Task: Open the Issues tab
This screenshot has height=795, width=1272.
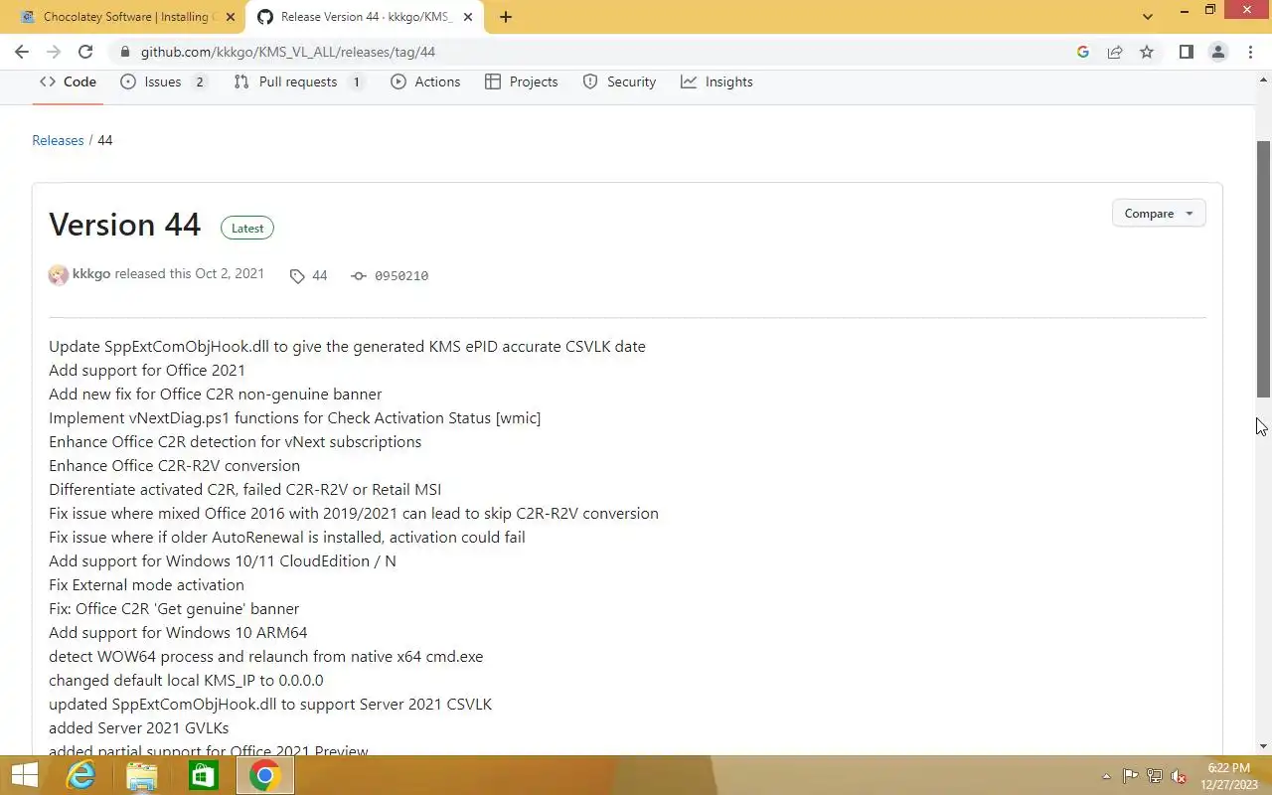Action: pos(164,82)
